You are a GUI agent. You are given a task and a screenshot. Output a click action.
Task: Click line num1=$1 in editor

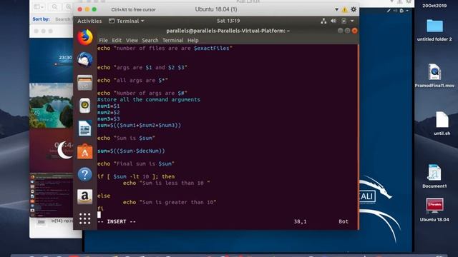point(108,106)
